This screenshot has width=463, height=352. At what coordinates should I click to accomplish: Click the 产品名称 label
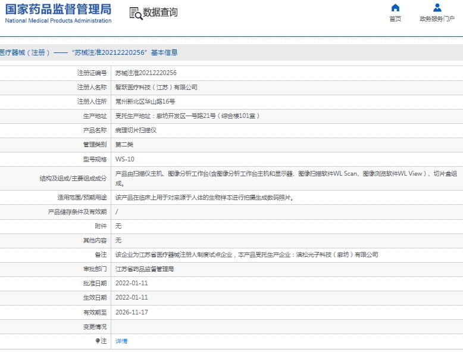(95, 130)
